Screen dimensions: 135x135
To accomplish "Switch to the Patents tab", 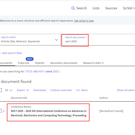I will (x=39, y=63).
